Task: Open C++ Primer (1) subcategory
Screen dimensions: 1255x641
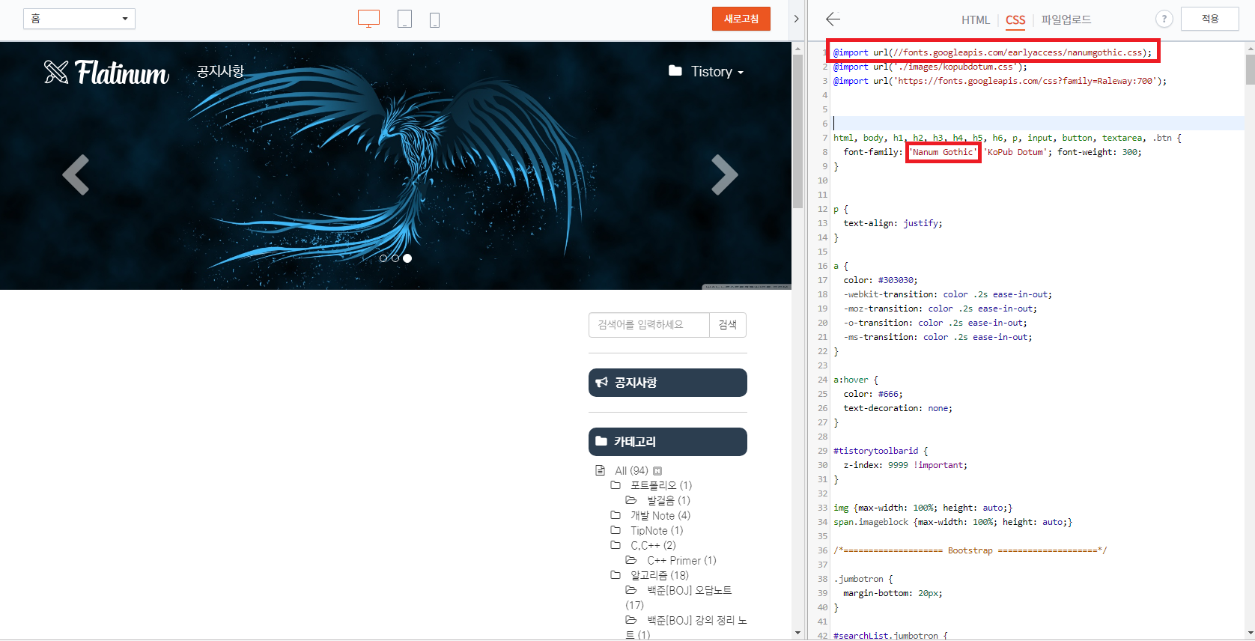Action: [681, 560]
